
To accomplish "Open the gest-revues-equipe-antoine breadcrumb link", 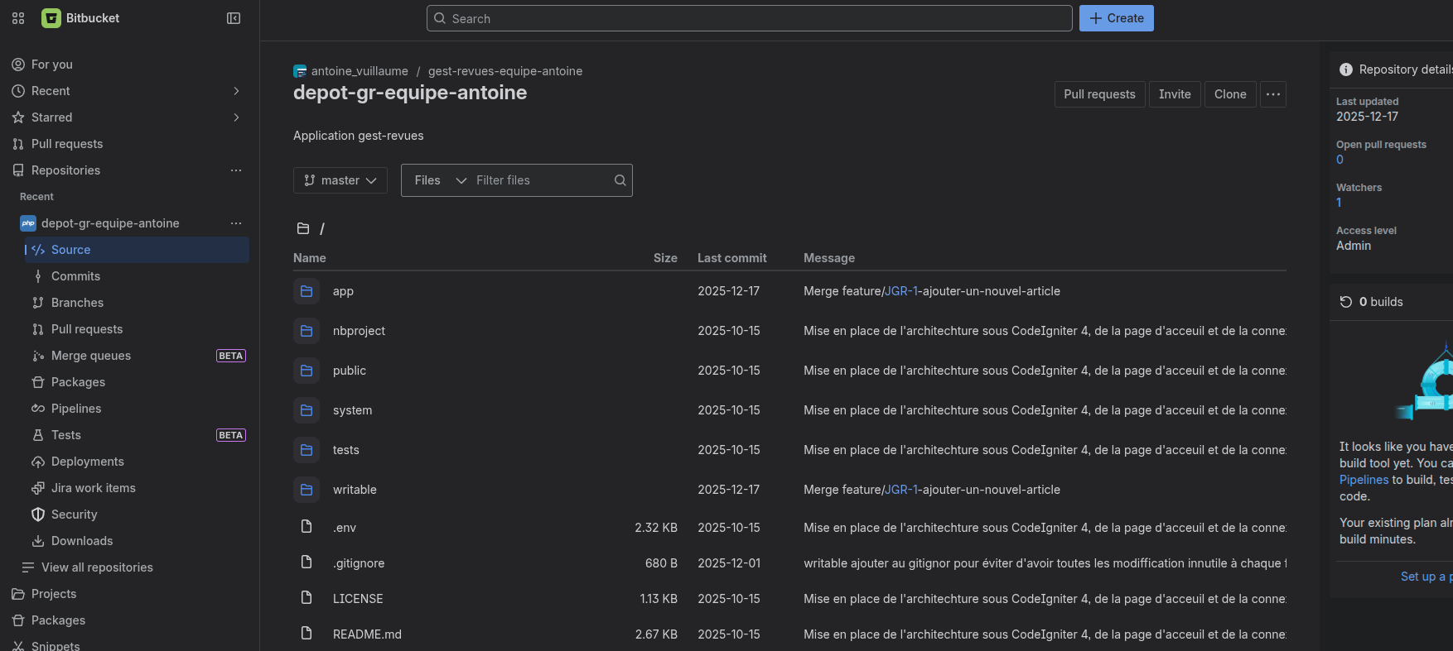I will [505, 71].
